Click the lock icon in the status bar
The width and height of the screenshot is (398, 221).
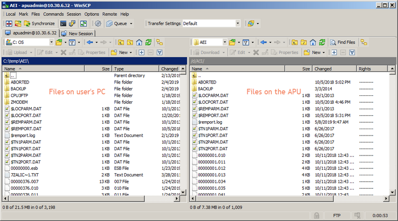316,216
